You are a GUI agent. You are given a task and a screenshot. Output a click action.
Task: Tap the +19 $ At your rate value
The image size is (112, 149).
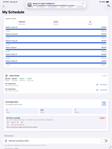(29, 79)
